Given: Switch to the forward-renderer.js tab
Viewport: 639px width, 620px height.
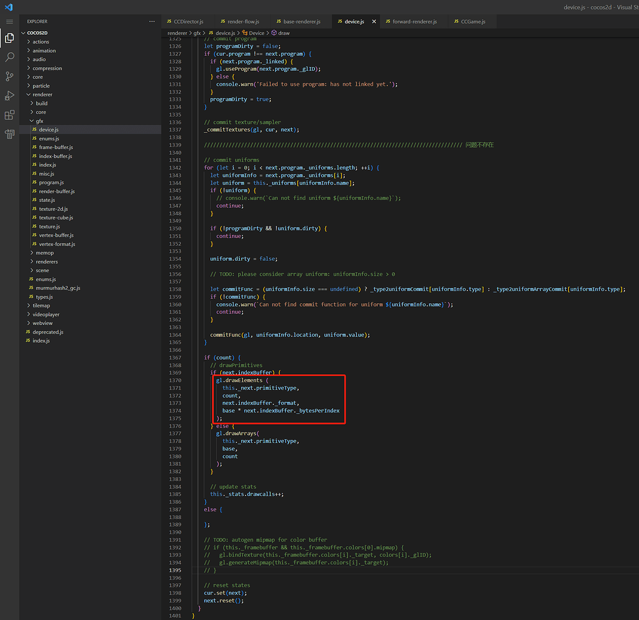Looking at the screenshot, I should tap(413, 21).
